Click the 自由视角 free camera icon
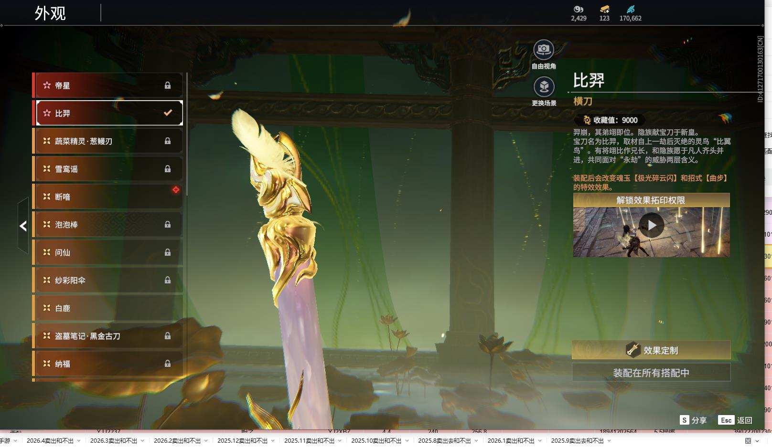Viewport: 772px width, 448px height. (544, 50)
